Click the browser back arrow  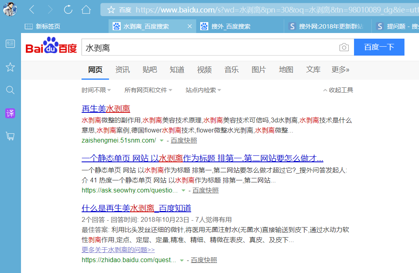pos(32,10)
